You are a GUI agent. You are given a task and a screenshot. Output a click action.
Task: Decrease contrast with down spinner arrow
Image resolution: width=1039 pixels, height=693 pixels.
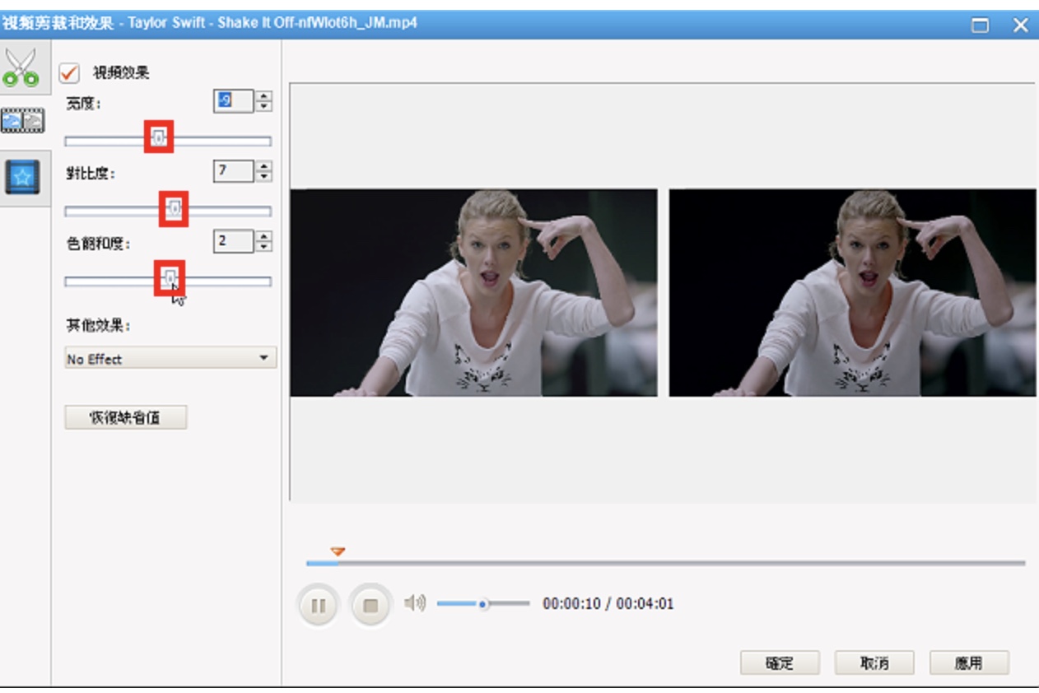(x=263, y=177)
